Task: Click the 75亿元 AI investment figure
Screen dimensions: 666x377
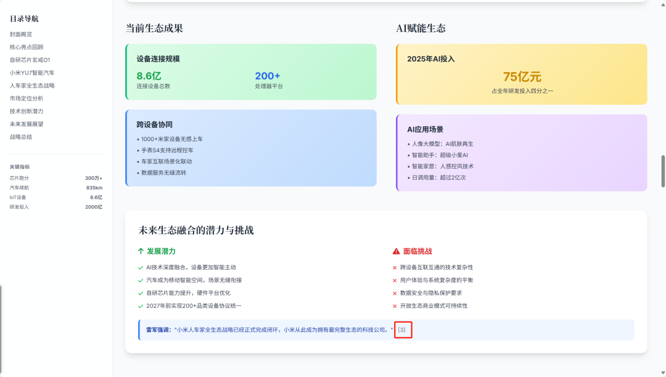Action: (x=522, y=77)
